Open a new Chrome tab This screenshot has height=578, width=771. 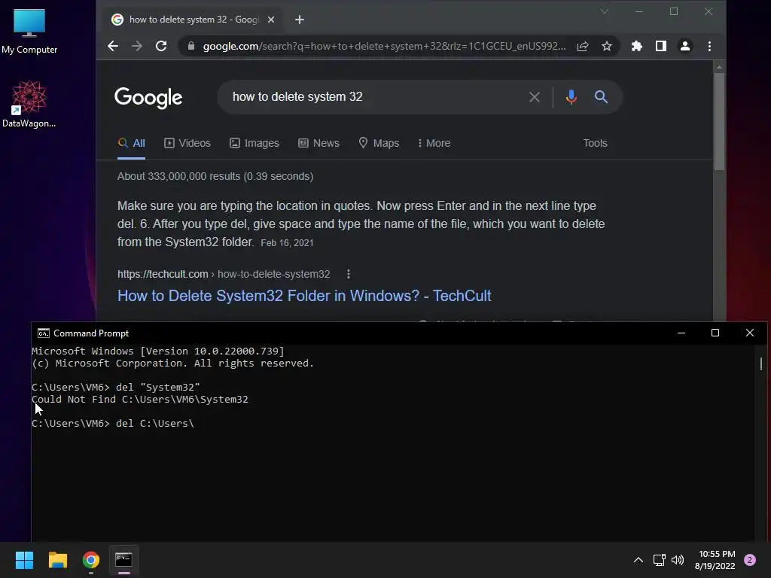[x=300, y=20]
